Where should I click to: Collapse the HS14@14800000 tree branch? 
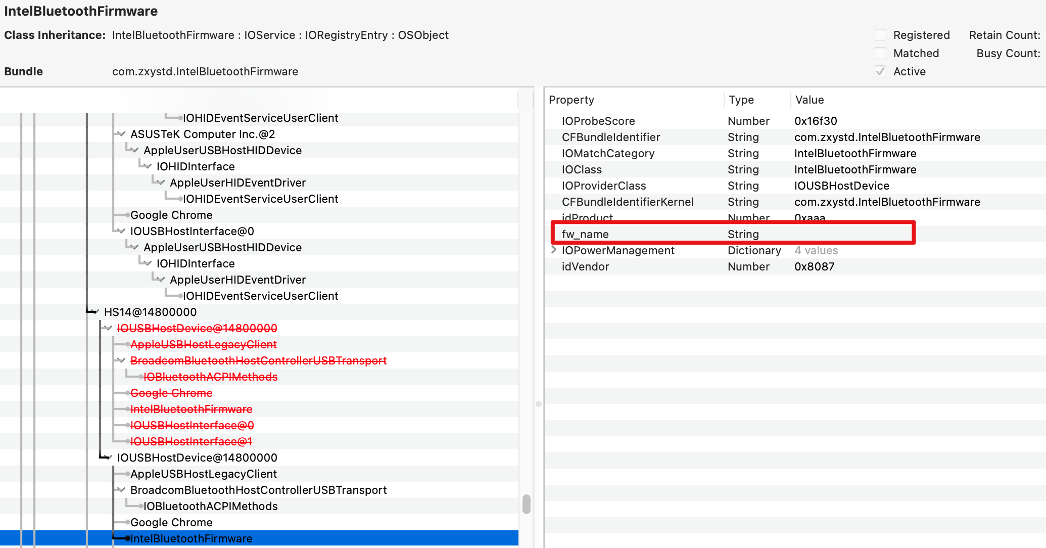96,312
